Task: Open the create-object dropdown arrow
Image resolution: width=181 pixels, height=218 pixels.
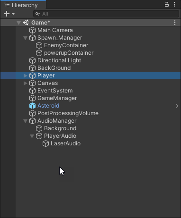Action: click(13, 14)
